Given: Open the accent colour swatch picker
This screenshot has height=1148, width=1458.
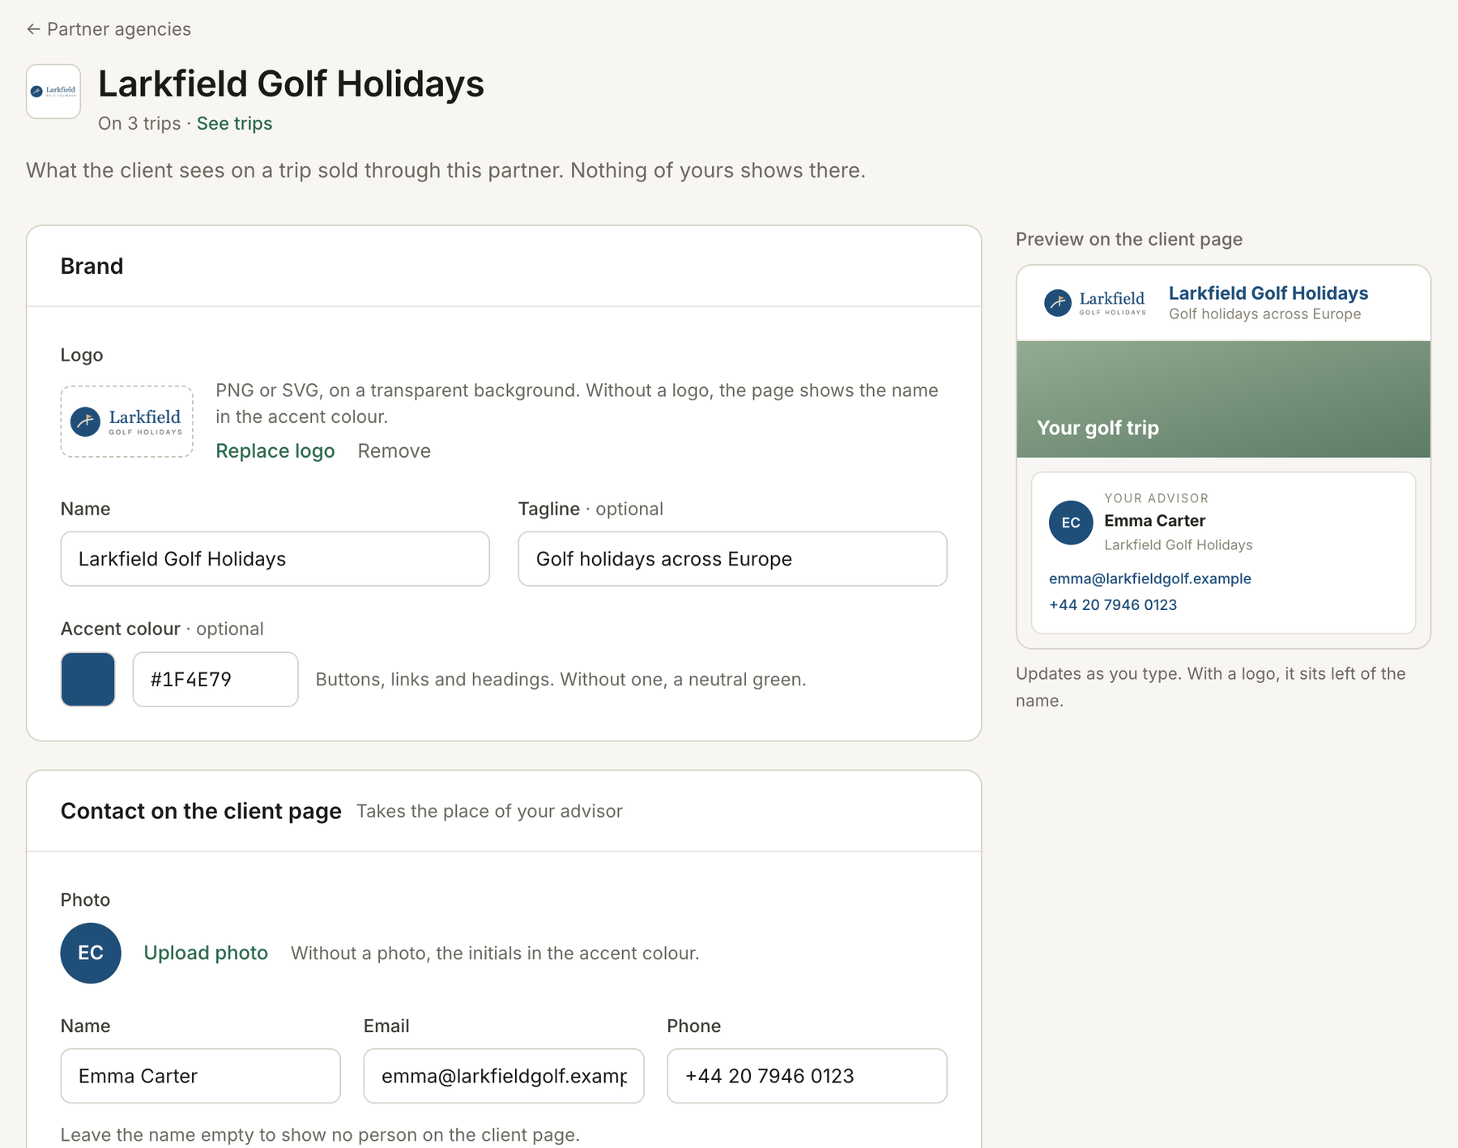Looking at the screenshot, I should pyautogui.click(x=88, y=680).
